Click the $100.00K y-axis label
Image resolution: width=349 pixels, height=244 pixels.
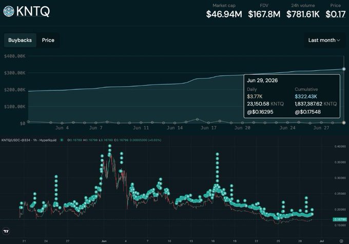[15, 107]
